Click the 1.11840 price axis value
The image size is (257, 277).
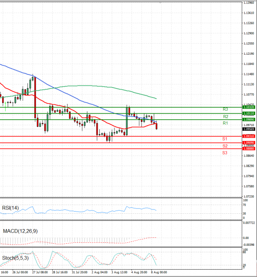click(x=249, y=64)
